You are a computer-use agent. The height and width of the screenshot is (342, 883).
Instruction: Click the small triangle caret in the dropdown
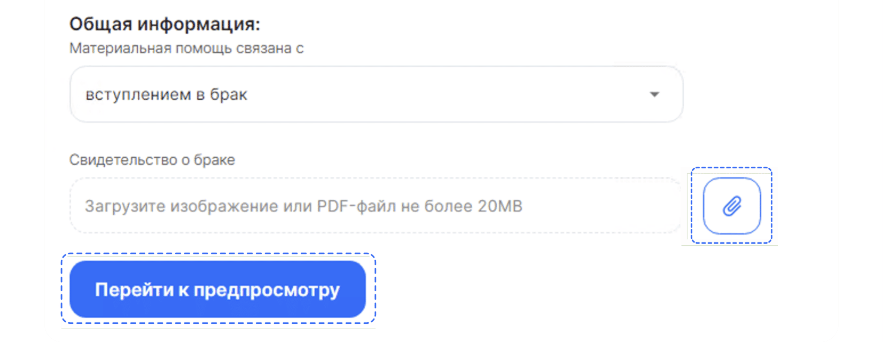pos(654,95)
